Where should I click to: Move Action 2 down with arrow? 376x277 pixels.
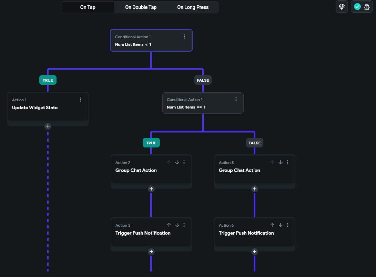tap(177, 162)
